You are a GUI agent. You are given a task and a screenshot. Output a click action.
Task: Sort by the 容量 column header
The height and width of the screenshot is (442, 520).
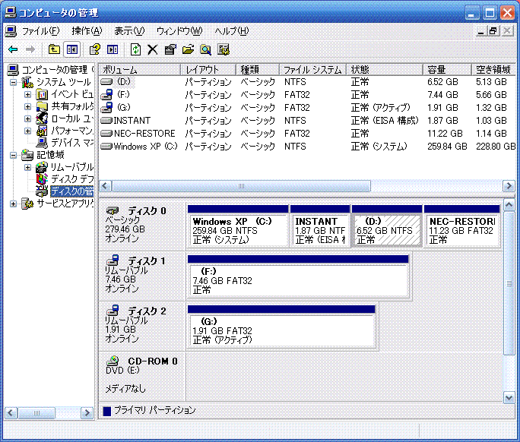447,70
